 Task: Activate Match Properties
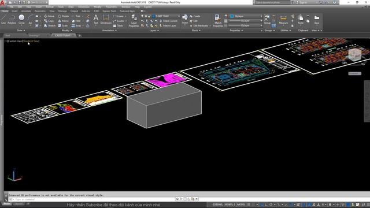point(217,21)
